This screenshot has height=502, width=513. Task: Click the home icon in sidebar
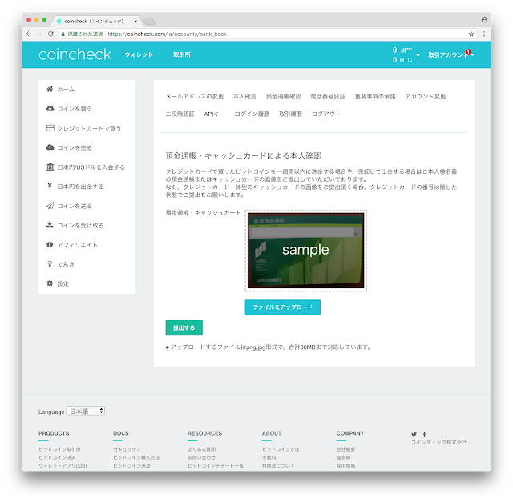coord(50,89)
